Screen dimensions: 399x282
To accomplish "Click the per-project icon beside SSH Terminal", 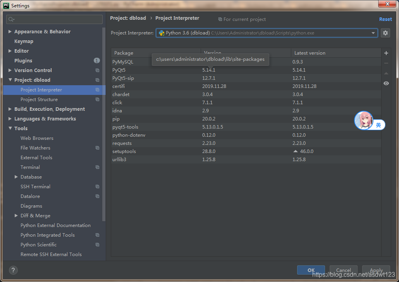I will pyautogui.click(x=97, y=186).
